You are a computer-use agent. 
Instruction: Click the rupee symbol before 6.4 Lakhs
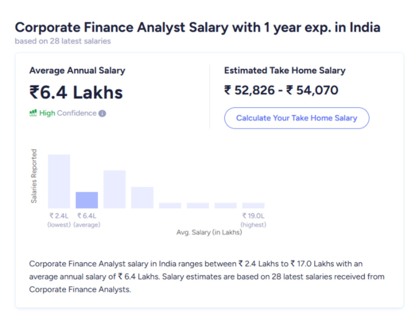[35, 93]
